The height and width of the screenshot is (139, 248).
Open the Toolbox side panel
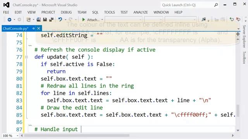point(244,58)
